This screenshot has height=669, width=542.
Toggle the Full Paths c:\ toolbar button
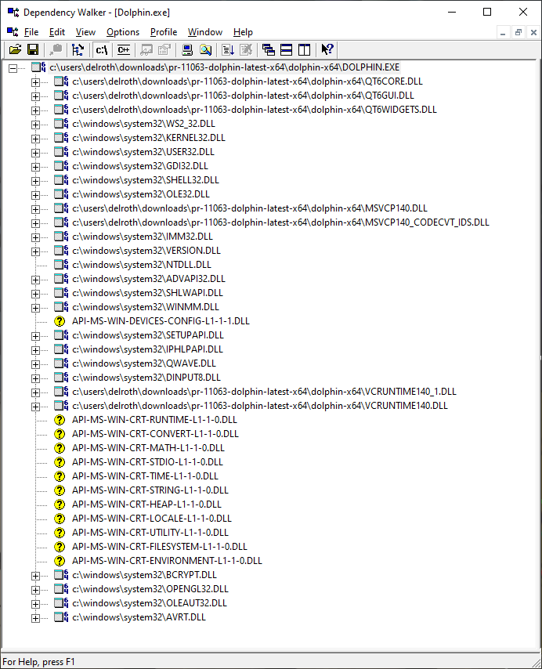[102, 50]
